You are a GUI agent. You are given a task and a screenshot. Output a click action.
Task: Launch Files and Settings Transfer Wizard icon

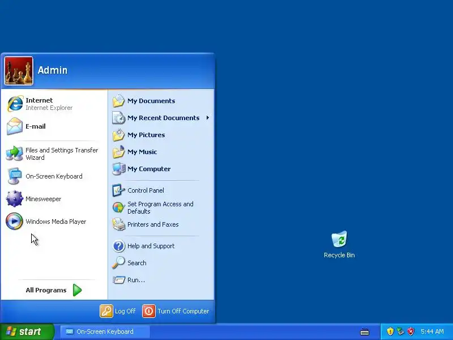(14, 154)
